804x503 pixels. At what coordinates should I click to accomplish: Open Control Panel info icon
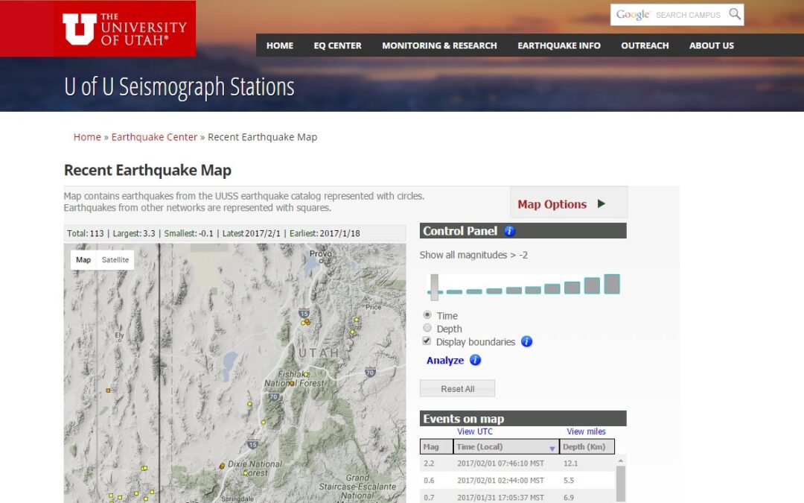(509, 231)
